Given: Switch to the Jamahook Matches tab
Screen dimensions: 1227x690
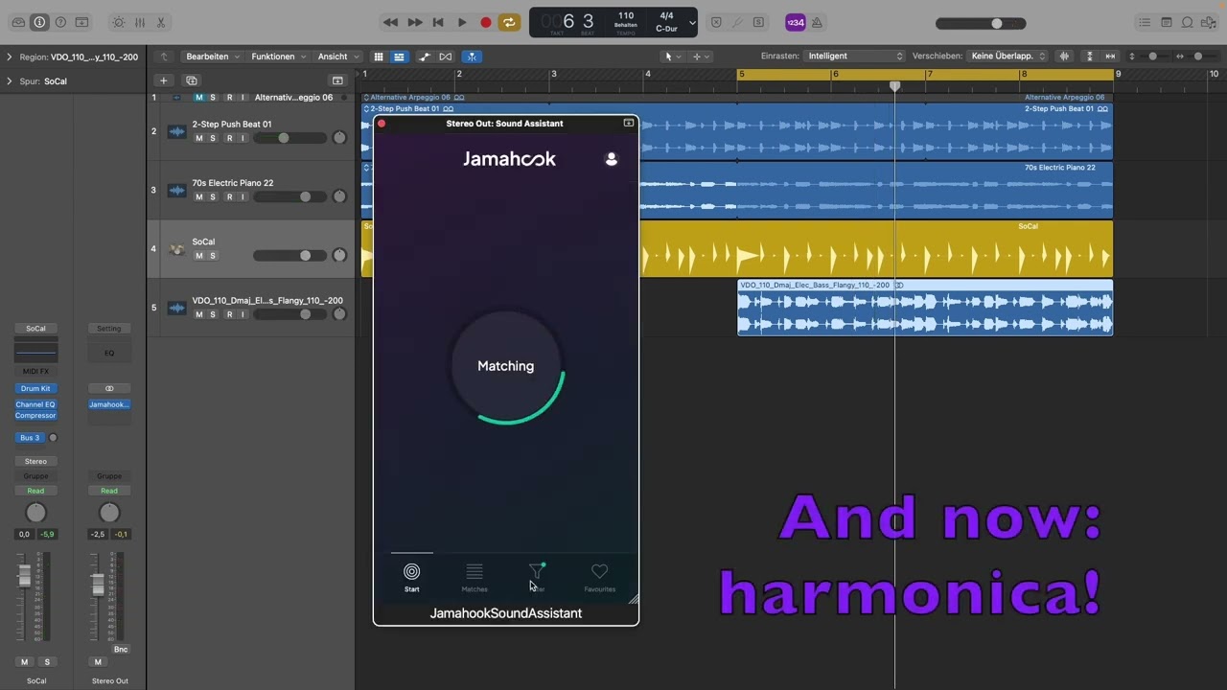Looking at the screenshot, I should point(475,577).
